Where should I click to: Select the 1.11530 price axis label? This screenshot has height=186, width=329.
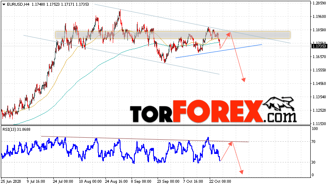[319, 123]
